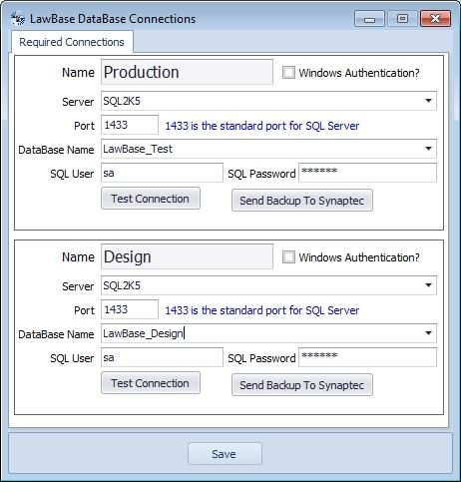This screenshot has width=461, height=482.
Task: Click the Production SQL User field
Action: [x=162, y=173]
